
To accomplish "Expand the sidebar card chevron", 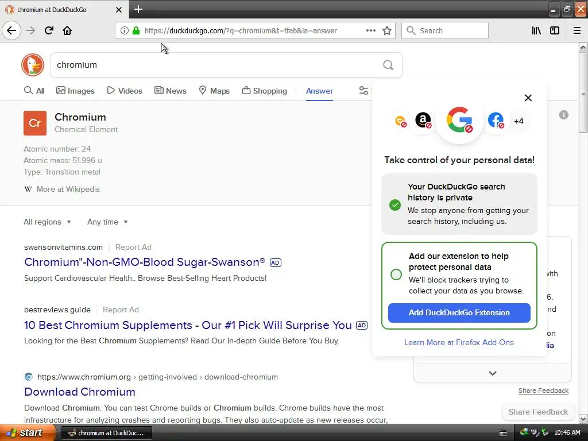I will click(x=493, y=373).
